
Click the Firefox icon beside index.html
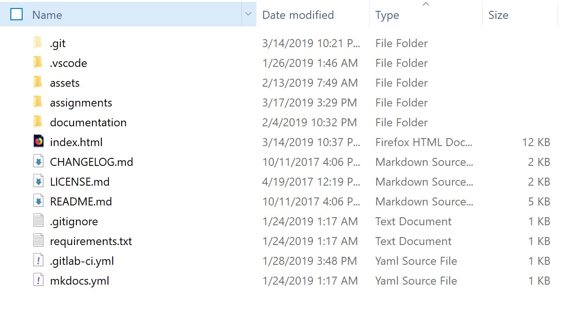39,142
